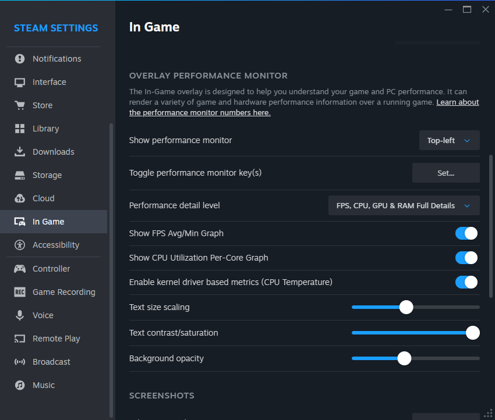Viewport: 495px width, 420px height.
Task: Click the Text contrast/saturation slider handle
Action: tap(473, 333)
